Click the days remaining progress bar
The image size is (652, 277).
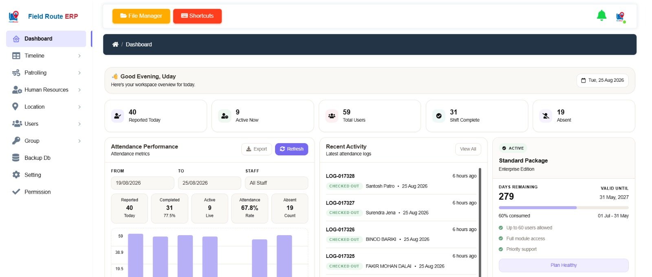click(x=564, y=207)
